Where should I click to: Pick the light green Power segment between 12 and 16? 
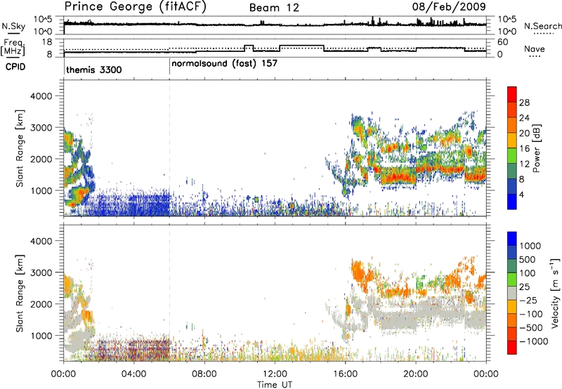click(x=512, y=156)
